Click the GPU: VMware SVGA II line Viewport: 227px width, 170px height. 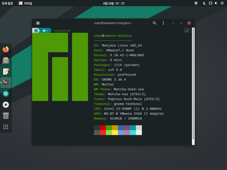129,114
